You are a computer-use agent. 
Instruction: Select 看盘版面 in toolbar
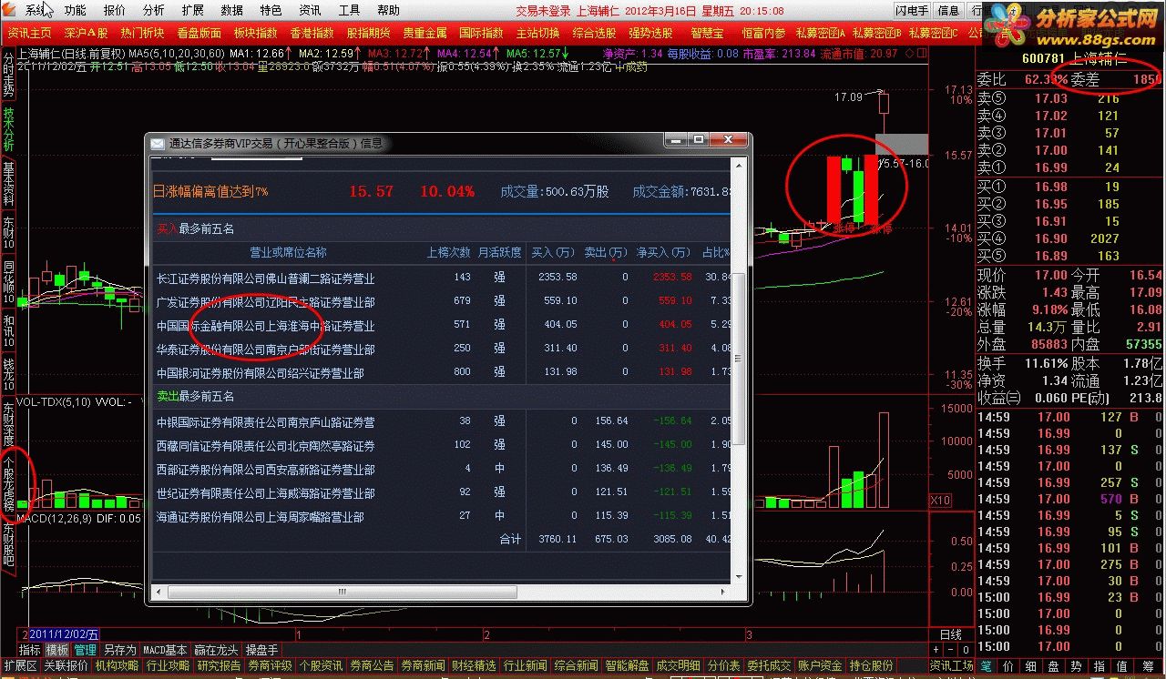tap(199, 33)
